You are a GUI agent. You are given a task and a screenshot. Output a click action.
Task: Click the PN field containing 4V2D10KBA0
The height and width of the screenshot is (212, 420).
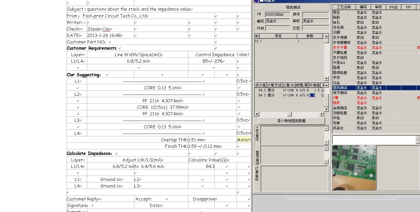[277, 14]
